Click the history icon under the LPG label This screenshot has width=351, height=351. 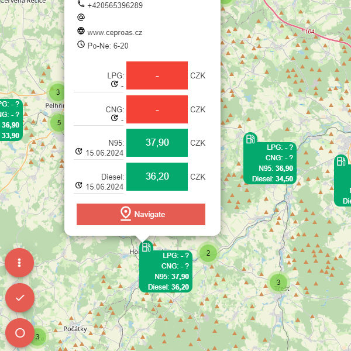tap(115, 85)
